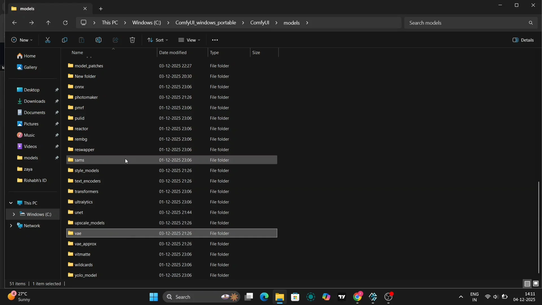542x305 pixels.
Task: Open the See more toolbar menu
Action: (215, 40)
